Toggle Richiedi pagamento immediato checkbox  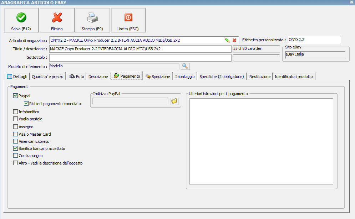tap(26, 104)
